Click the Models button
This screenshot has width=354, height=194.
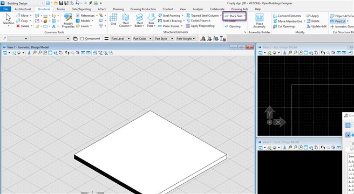[x=83, y=21]
